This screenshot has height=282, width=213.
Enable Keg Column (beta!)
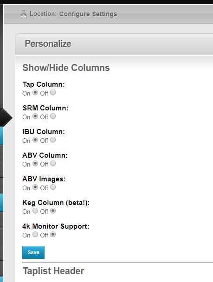pyautogui.click(x=35, y=211)
